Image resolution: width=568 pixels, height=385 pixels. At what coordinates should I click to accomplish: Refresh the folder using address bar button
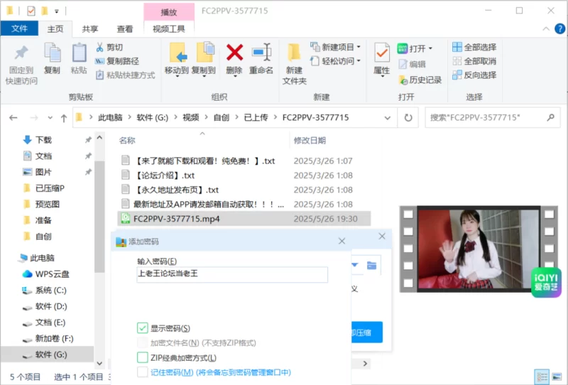(408, 117)
